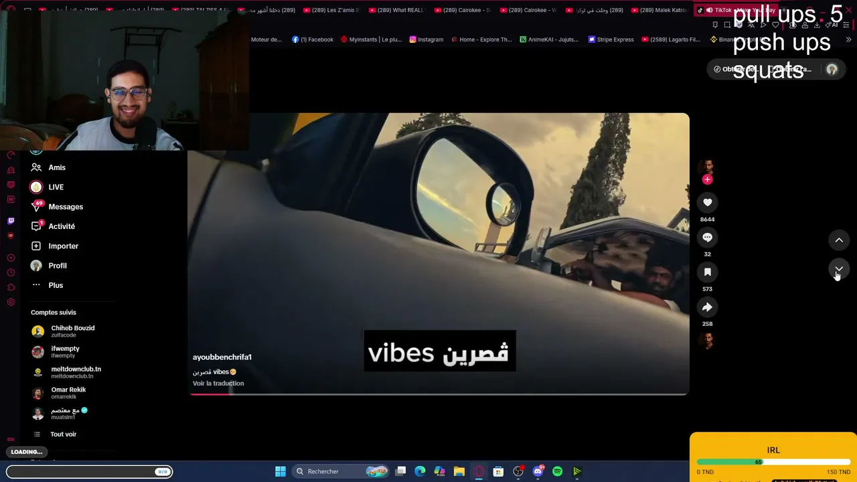857x482 pixels.
Task: Open the Myinstants bookmark
Action: pos(371,39)
